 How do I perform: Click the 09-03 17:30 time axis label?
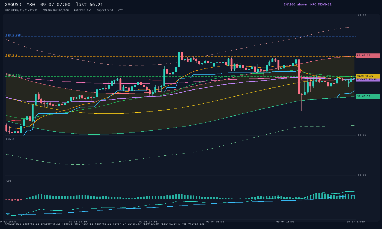(x=148, y=222)
